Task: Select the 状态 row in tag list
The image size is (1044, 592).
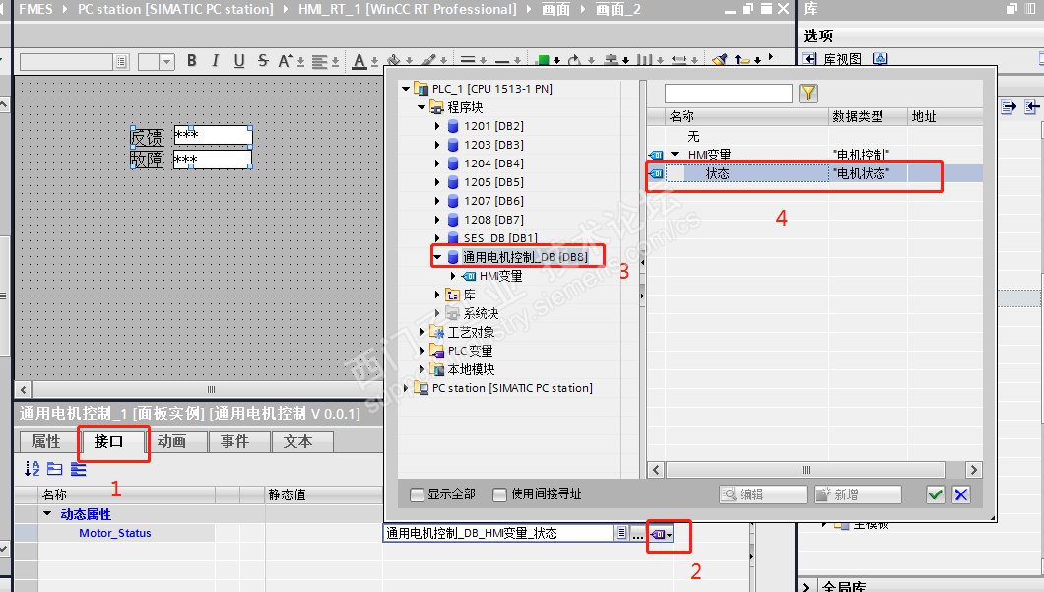Action: (815, 173)
